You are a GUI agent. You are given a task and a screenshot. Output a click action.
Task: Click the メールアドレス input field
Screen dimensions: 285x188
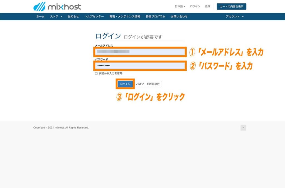point(140,51)
